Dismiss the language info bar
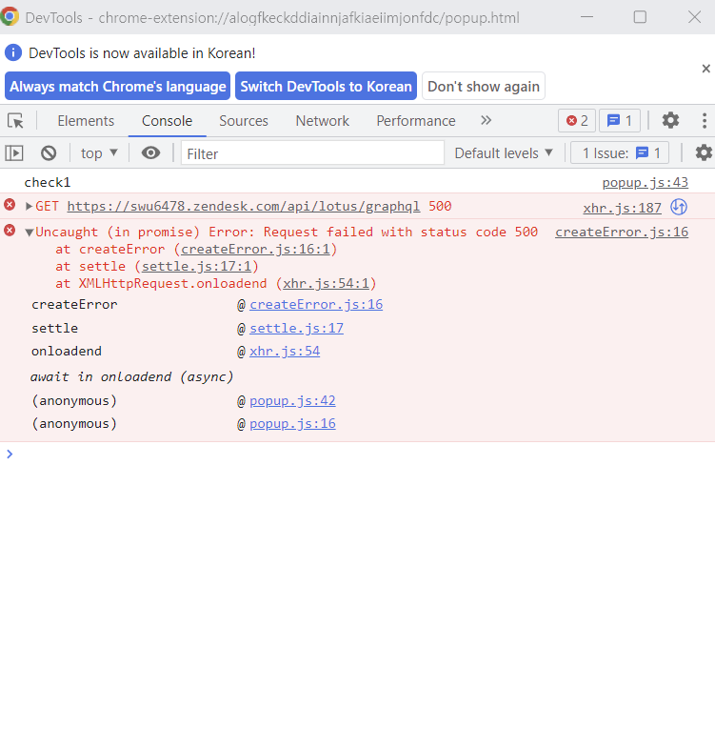715x749 pixels. click(x=705, y=69)
